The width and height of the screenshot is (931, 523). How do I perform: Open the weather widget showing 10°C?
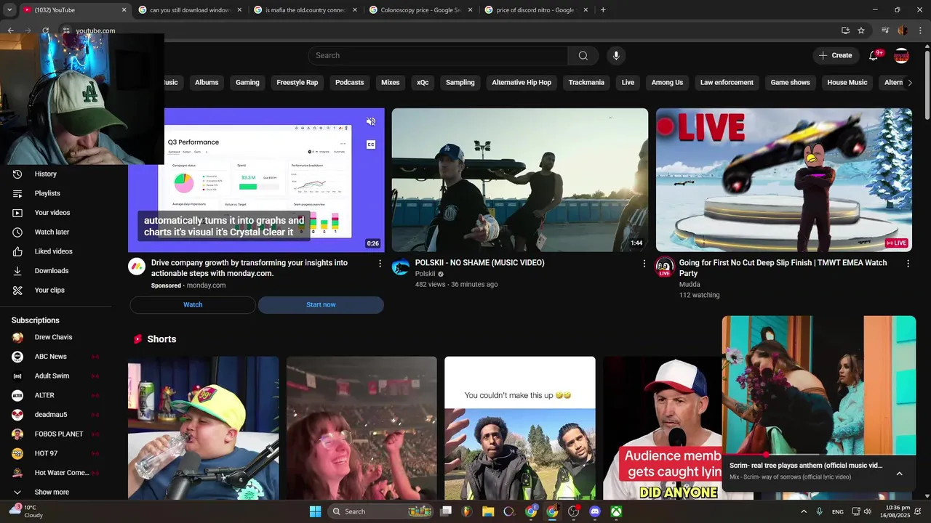click(x=26, y=511)
